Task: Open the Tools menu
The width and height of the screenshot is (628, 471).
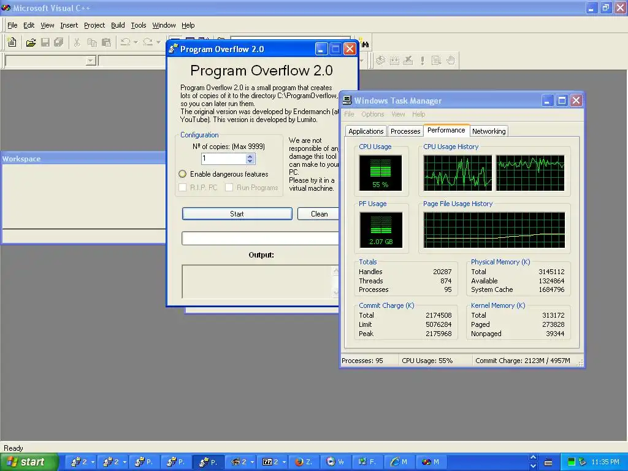Action: pos(138,25)
